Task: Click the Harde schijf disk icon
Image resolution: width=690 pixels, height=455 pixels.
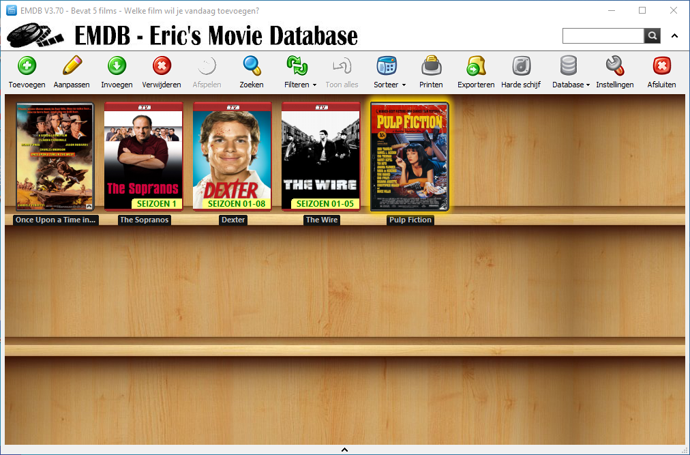Action: (521, 66)
